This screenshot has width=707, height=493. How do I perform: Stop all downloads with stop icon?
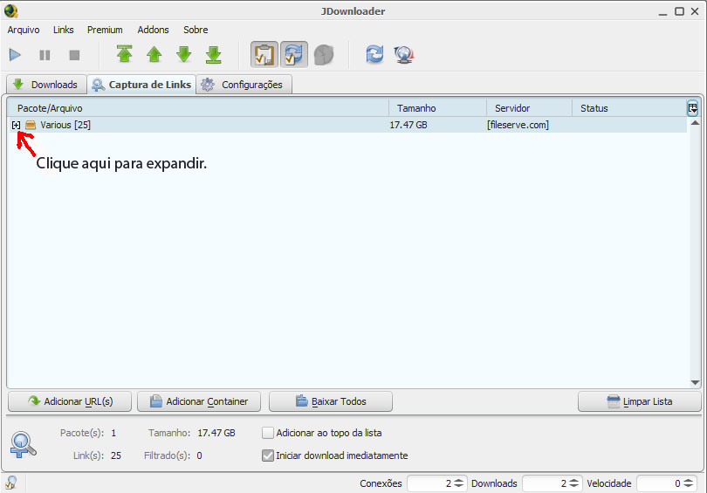coord(74,55)
